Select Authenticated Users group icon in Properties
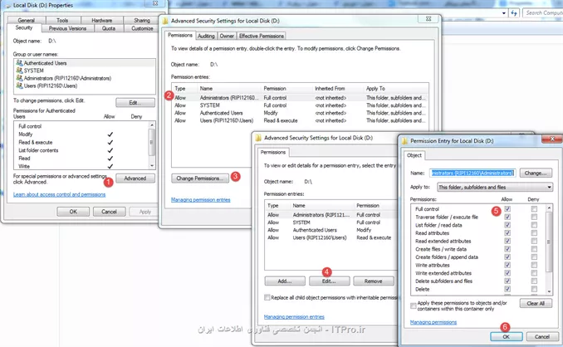The image size is (563, 347). (19, 63)
